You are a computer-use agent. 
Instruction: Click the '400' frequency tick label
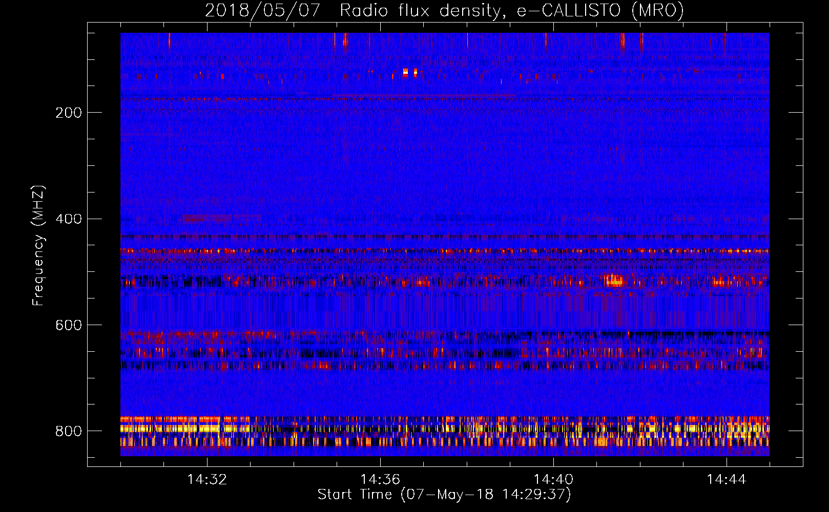pyautogui.click(x=69, y=219)
